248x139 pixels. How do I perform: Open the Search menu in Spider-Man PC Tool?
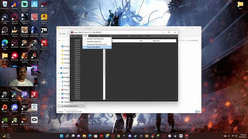click(x=79, y=36)
